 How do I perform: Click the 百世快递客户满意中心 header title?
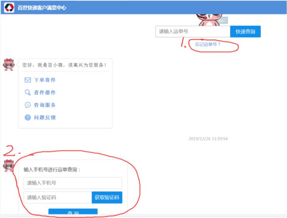pyautogui.click(x=42, y=8)
